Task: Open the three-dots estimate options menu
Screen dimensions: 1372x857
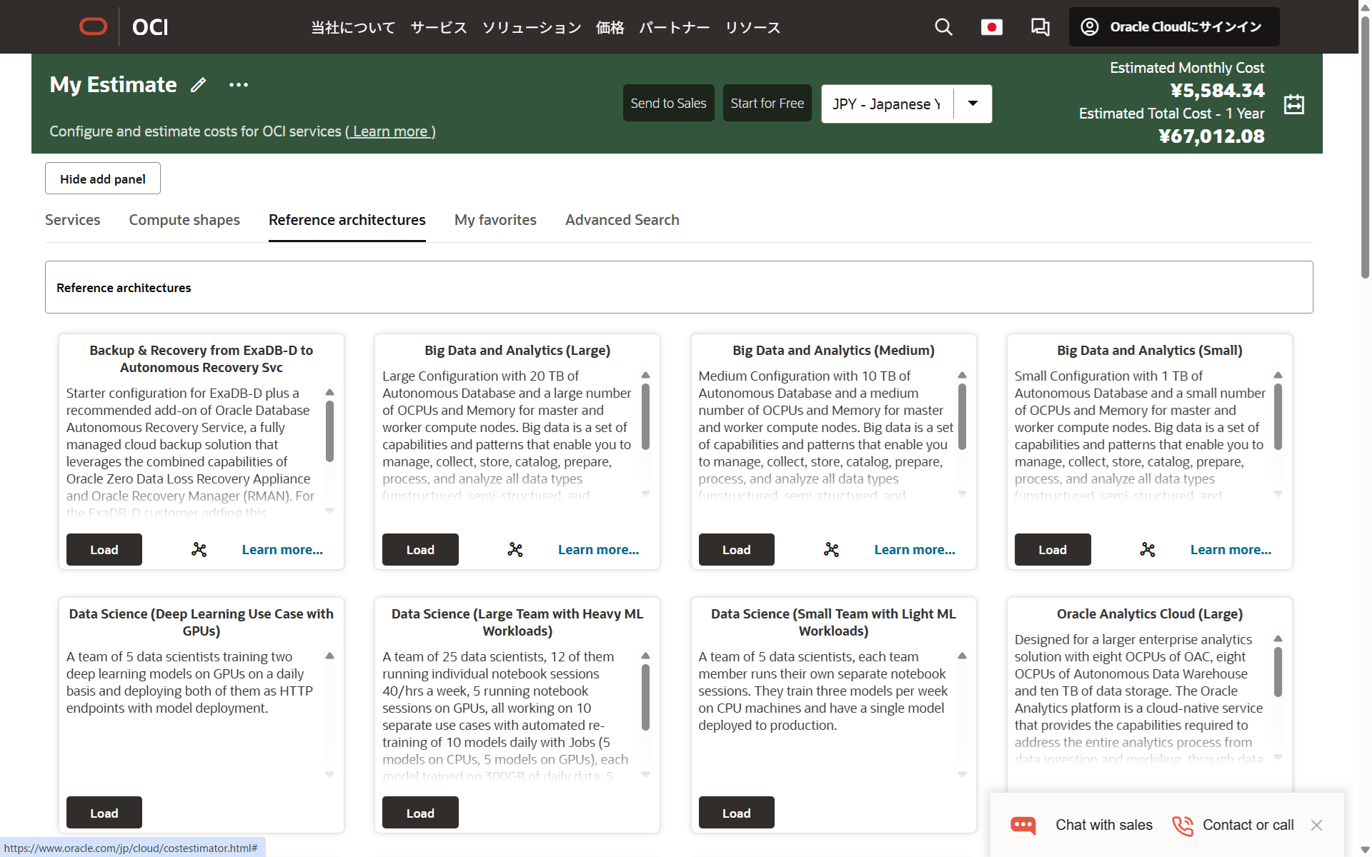Action: click(239, 85)
